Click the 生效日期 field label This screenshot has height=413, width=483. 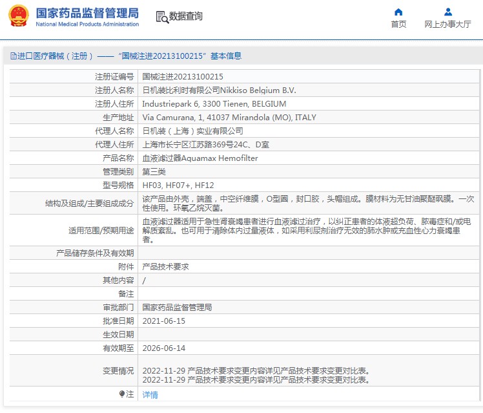[118, 334]
